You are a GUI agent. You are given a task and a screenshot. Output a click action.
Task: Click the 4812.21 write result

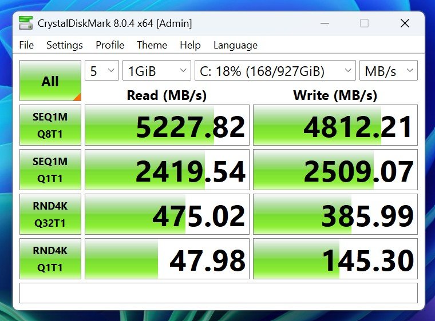335,125
